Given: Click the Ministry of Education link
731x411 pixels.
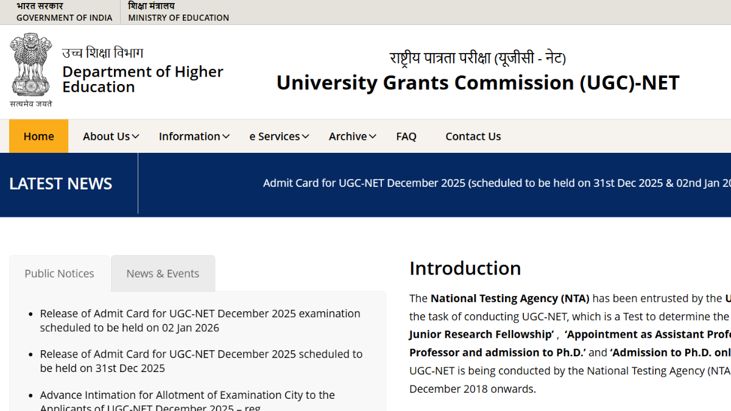Looking at the screenshot, I should coord(178,12).
